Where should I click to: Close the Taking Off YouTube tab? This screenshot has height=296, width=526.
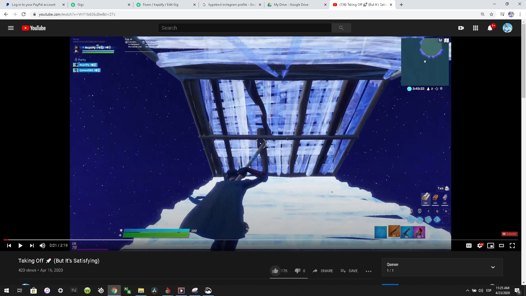pyautogui.click(x=391, y=5)
